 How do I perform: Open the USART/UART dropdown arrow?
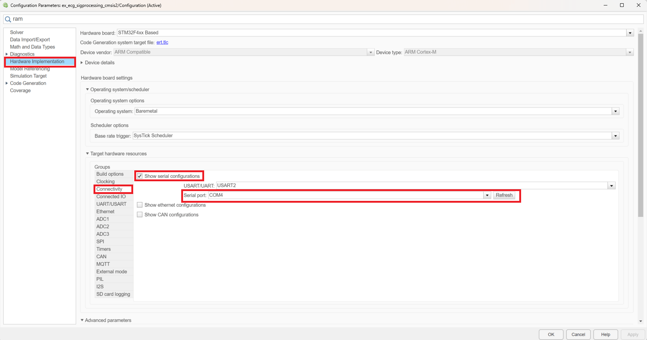(611, 186)
